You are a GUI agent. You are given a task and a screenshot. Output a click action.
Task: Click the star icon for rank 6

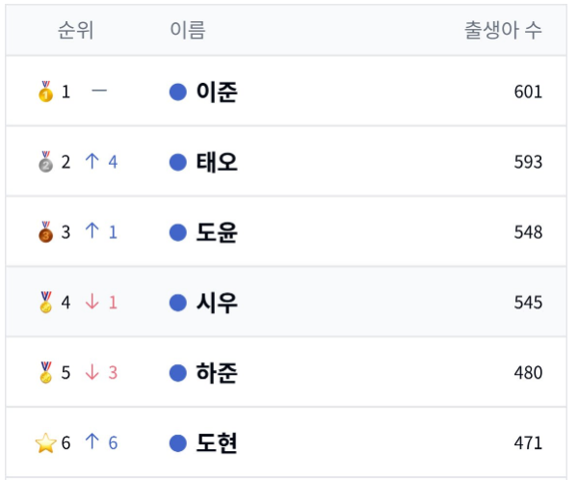45,443
